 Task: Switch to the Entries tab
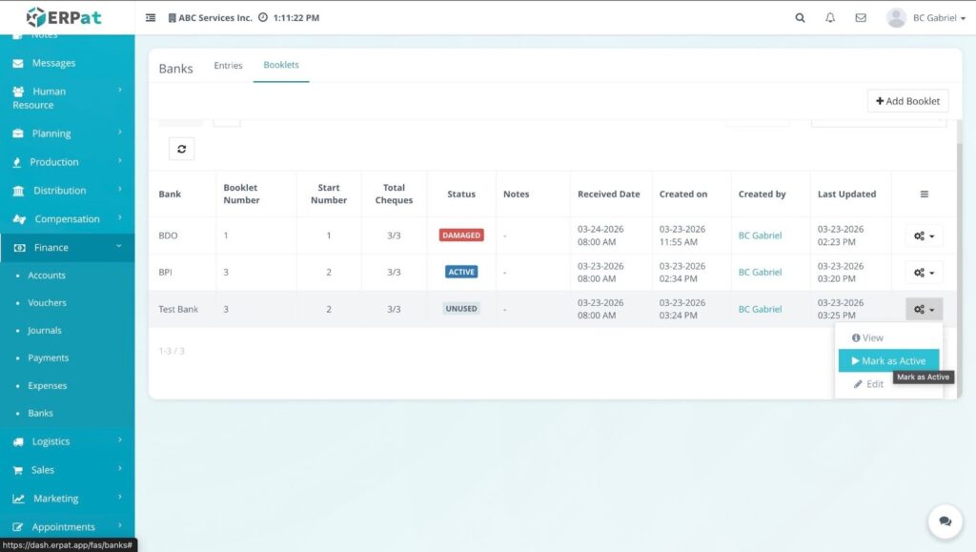[228, 66]
